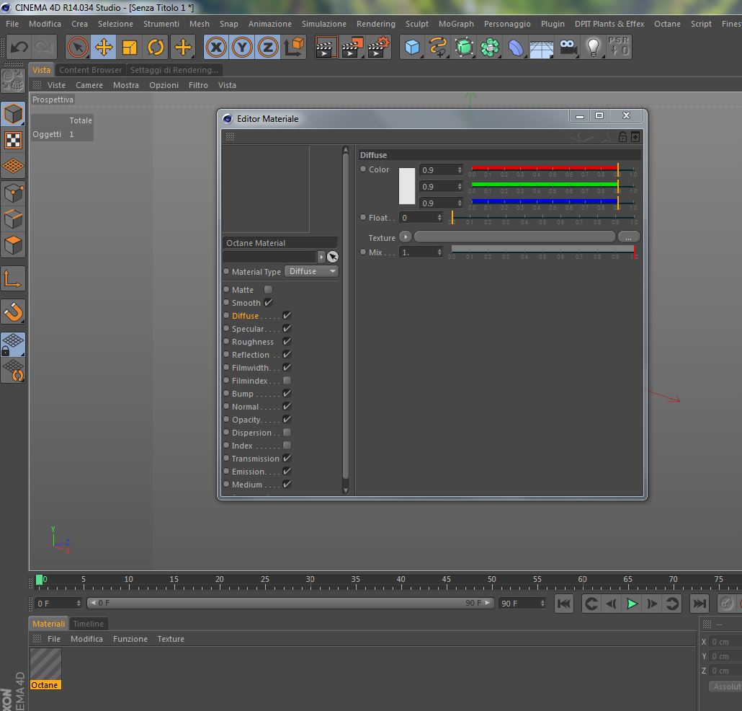Select the Live Selection tool
This screenshot has height=711, width=742.
pyautogui.click(x=78, y=48)
